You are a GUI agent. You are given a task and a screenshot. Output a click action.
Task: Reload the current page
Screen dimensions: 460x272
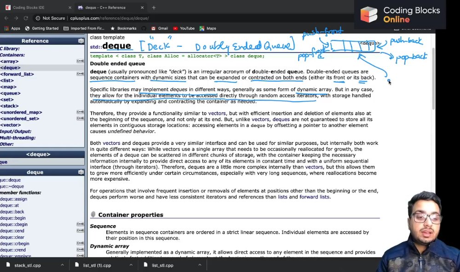coord(26,18)
